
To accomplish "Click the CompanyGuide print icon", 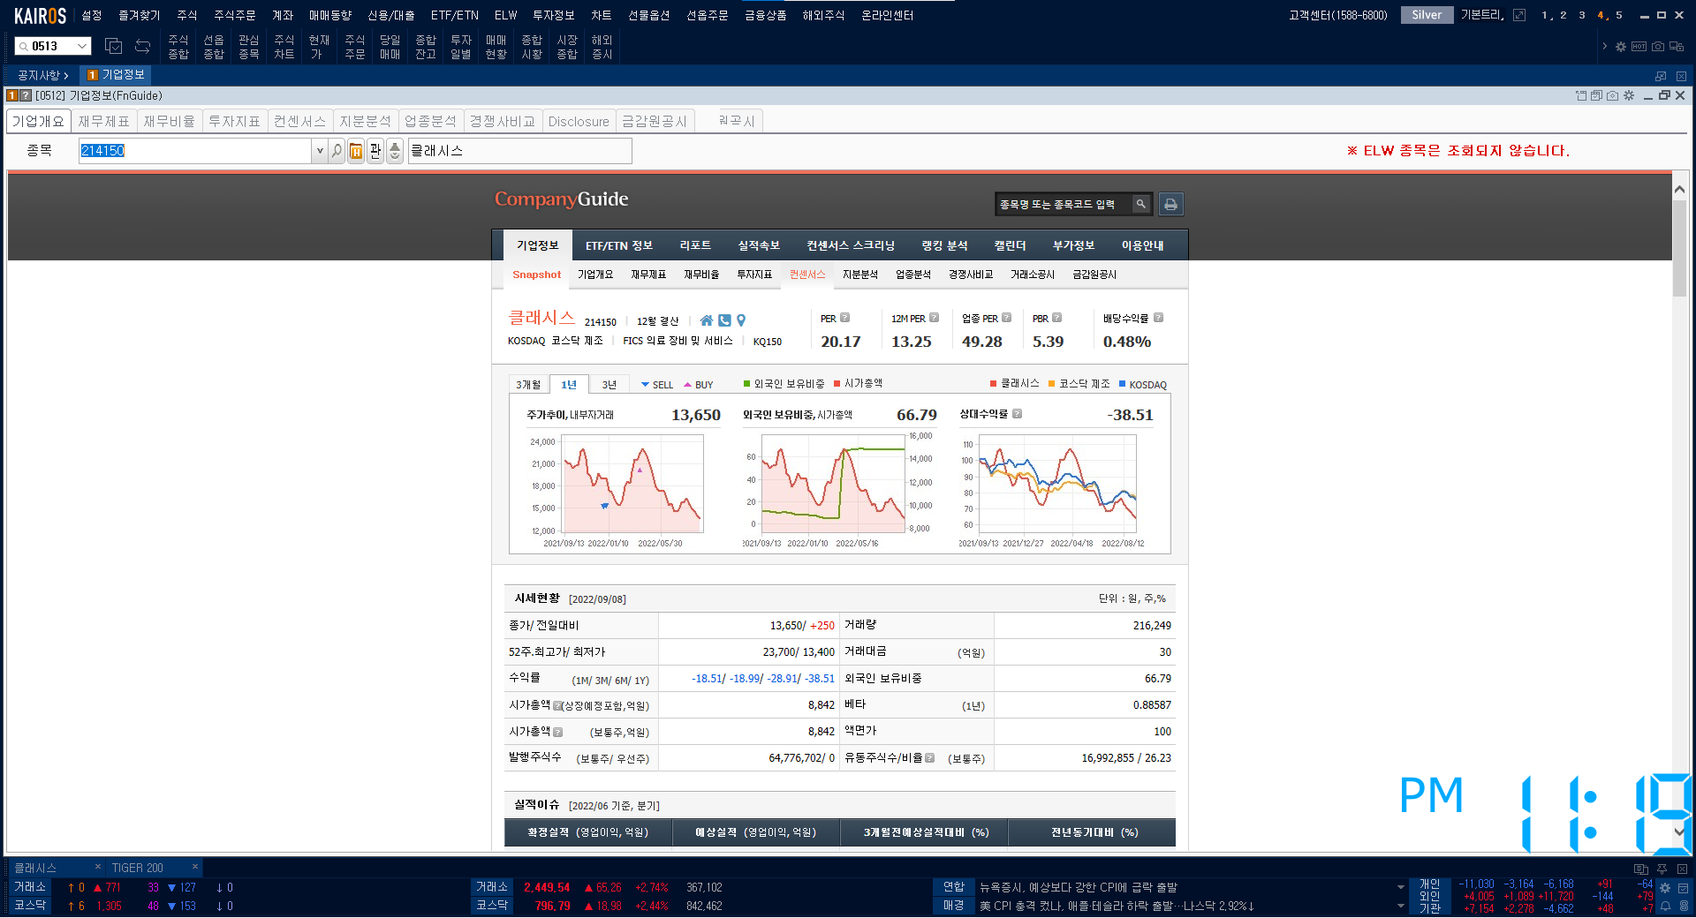I will [1170, 204].
